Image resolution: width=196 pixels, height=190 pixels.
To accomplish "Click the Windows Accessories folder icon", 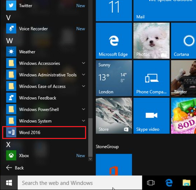I will click(11, 63).
